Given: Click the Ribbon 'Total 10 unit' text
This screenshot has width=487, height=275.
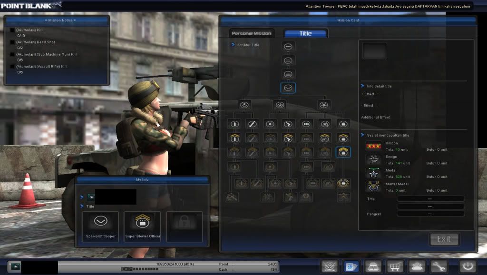Looking at the screenshot, I should point(397,149).
